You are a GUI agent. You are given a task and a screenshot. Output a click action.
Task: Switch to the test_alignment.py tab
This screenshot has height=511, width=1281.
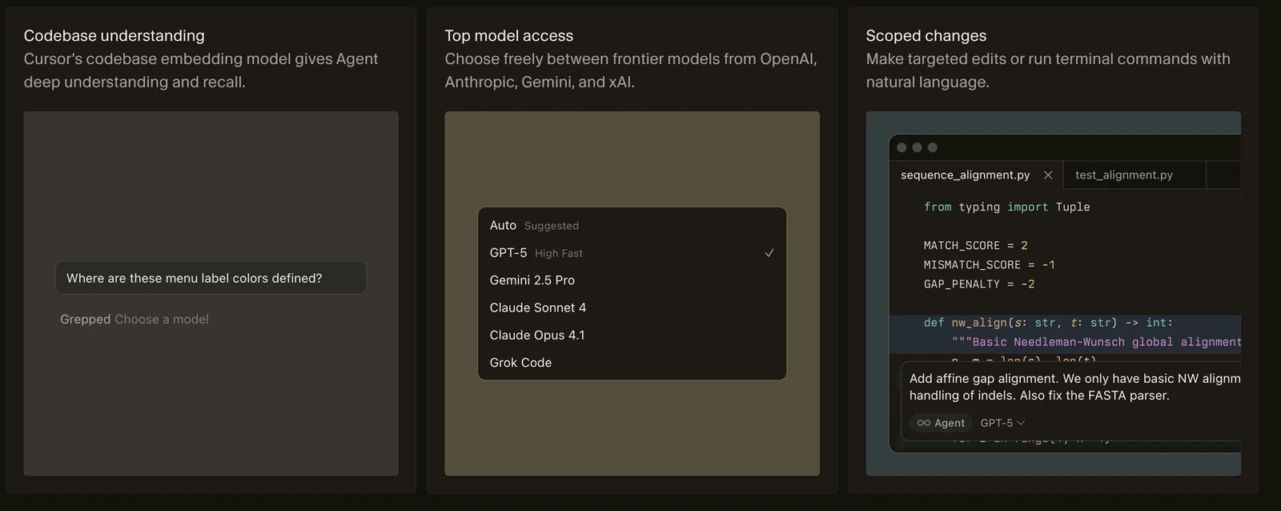tap(1124, 175)
